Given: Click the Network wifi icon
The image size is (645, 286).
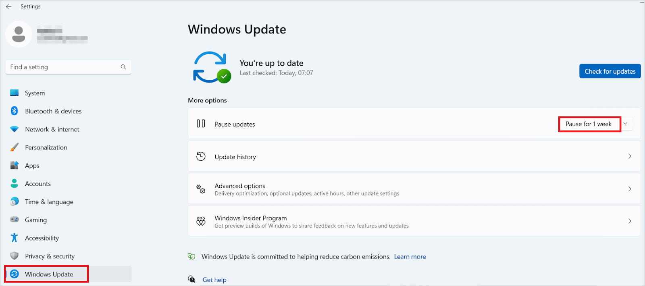Looking at the screenshot, I should [15, 129].
